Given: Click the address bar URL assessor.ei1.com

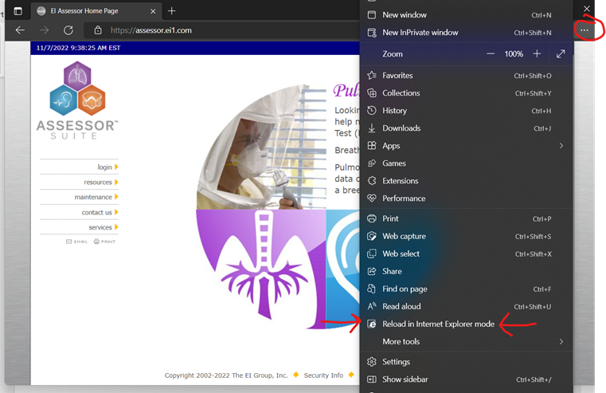Looking at the screenshot, I should point(151,30).
